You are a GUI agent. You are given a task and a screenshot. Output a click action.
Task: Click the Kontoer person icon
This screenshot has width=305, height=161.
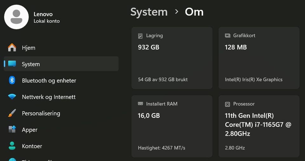coord(12,146)
